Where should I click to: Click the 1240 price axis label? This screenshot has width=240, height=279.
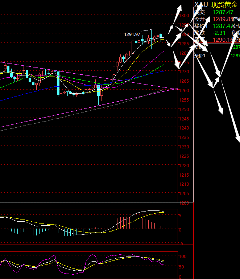click(x=184, y=128)
